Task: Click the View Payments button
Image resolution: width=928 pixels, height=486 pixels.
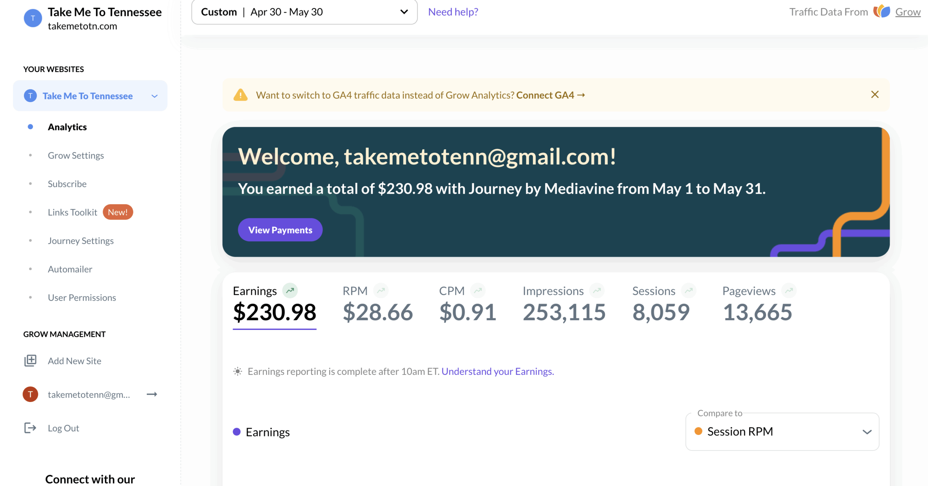Action: click(280, 230)
